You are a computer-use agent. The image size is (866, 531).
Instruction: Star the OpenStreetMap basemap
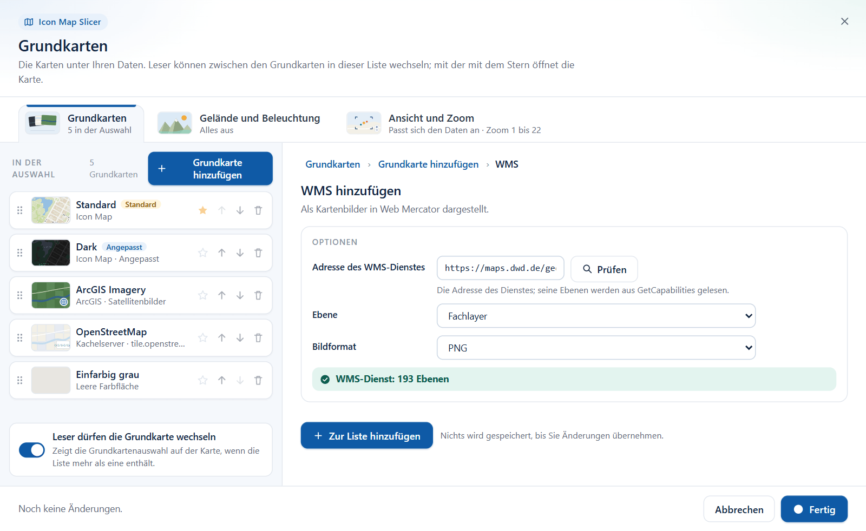[203, 338]
